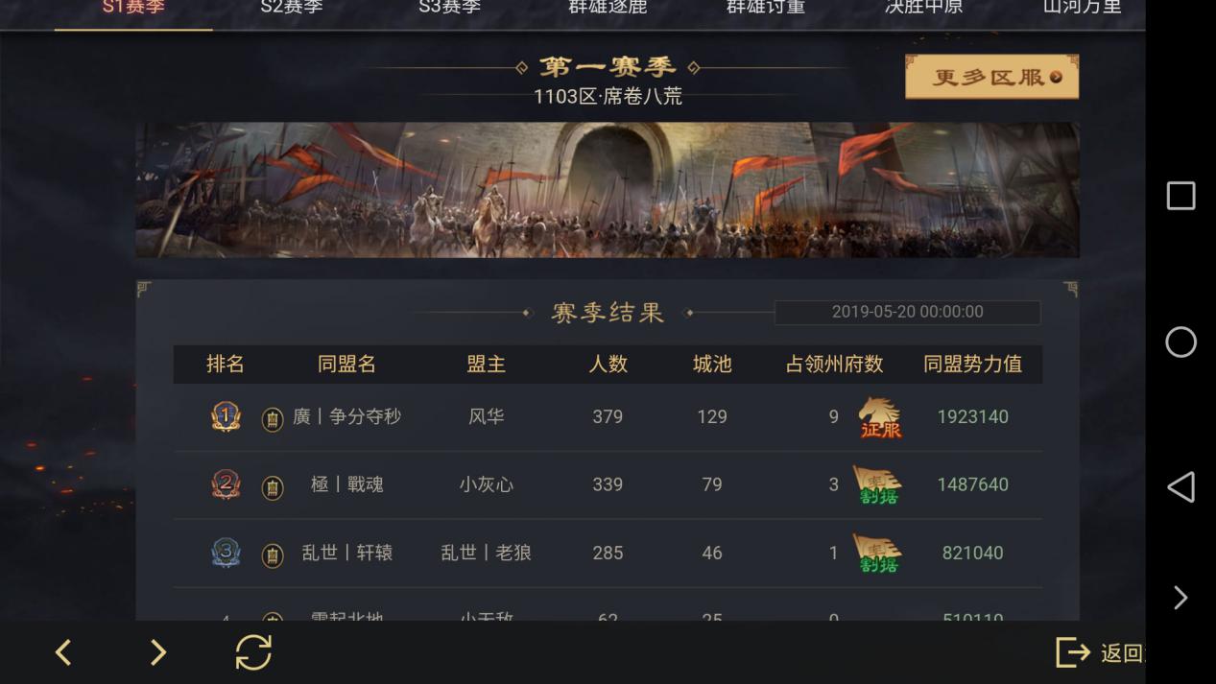Screen dimensions: 1216x684
Task: Click the battle scene banner image
Action: pyautogui.click(x=607, y=189)
